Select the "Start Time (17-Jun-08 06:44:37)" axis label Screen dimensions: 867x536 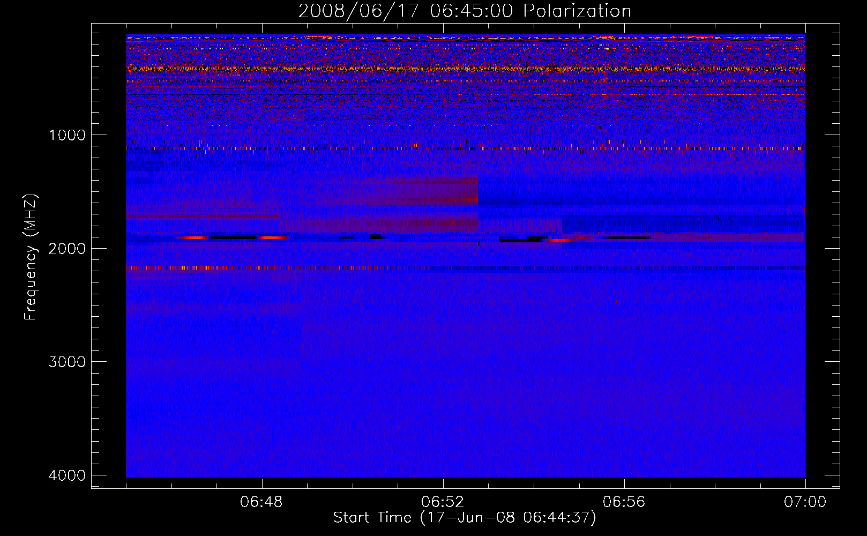(465, 518)
